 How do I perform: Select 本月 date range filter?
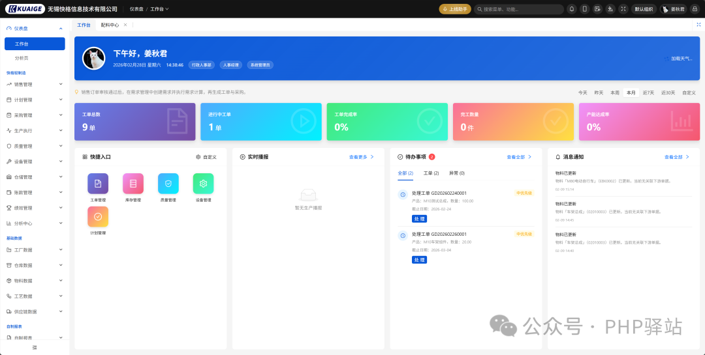click(631, 92)
